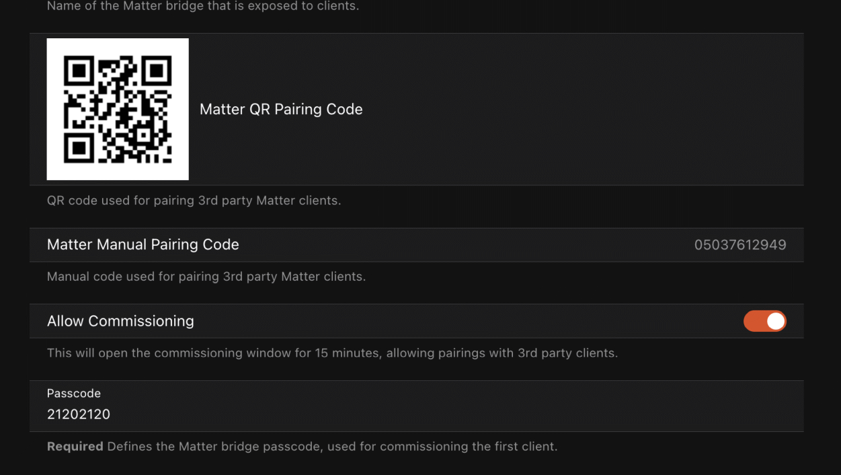
Task: Click the orange track of the commissioning switch
Action: pyautogui.click(x=753, y=321)
